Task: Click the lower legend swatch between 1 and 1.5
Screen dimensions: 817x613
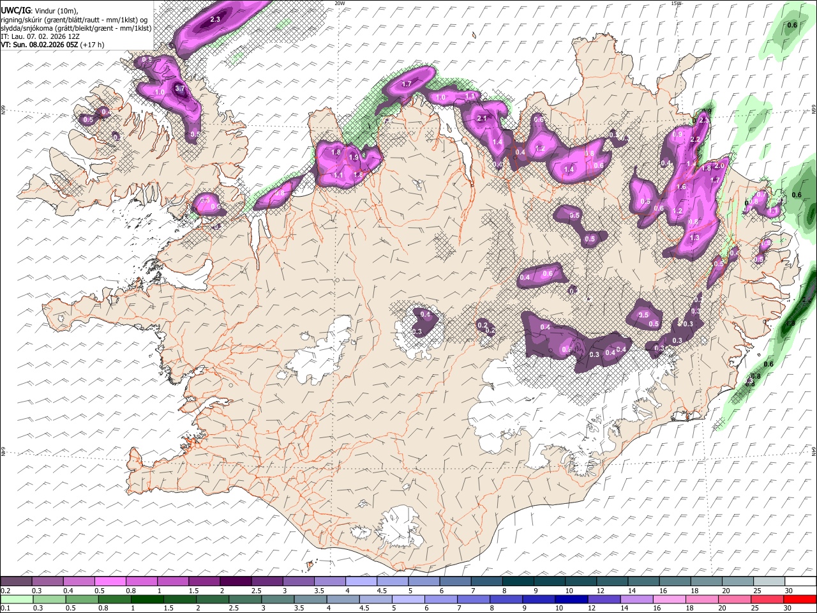Action: click(147, 600)
